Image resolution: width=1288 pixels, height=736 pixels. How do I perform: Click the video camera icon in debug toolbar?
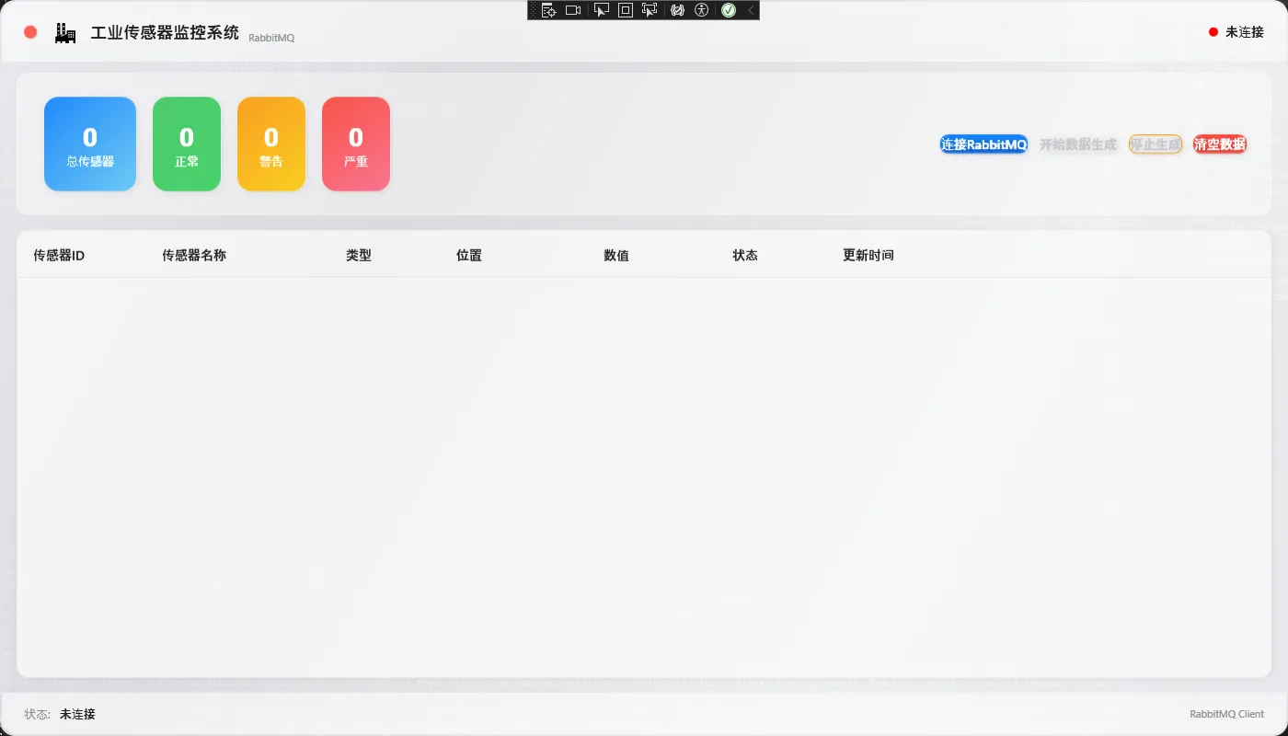pyautogui.click(x=573, y=10)
